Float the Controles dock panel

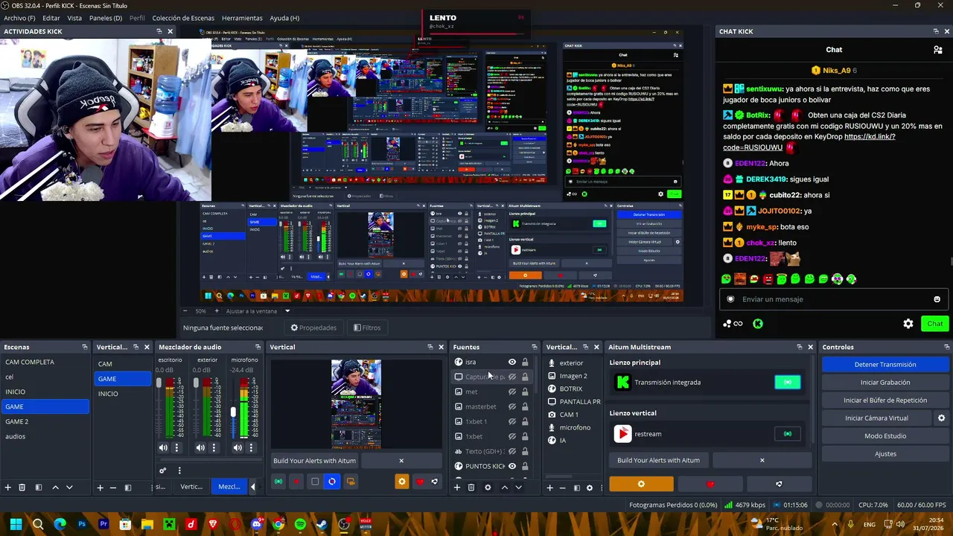(947, 347)
